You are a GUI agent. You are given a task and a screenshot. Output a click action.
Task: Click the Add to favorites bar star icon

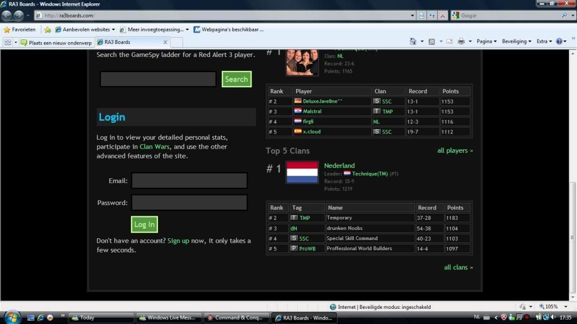click(x=47, y=29)
